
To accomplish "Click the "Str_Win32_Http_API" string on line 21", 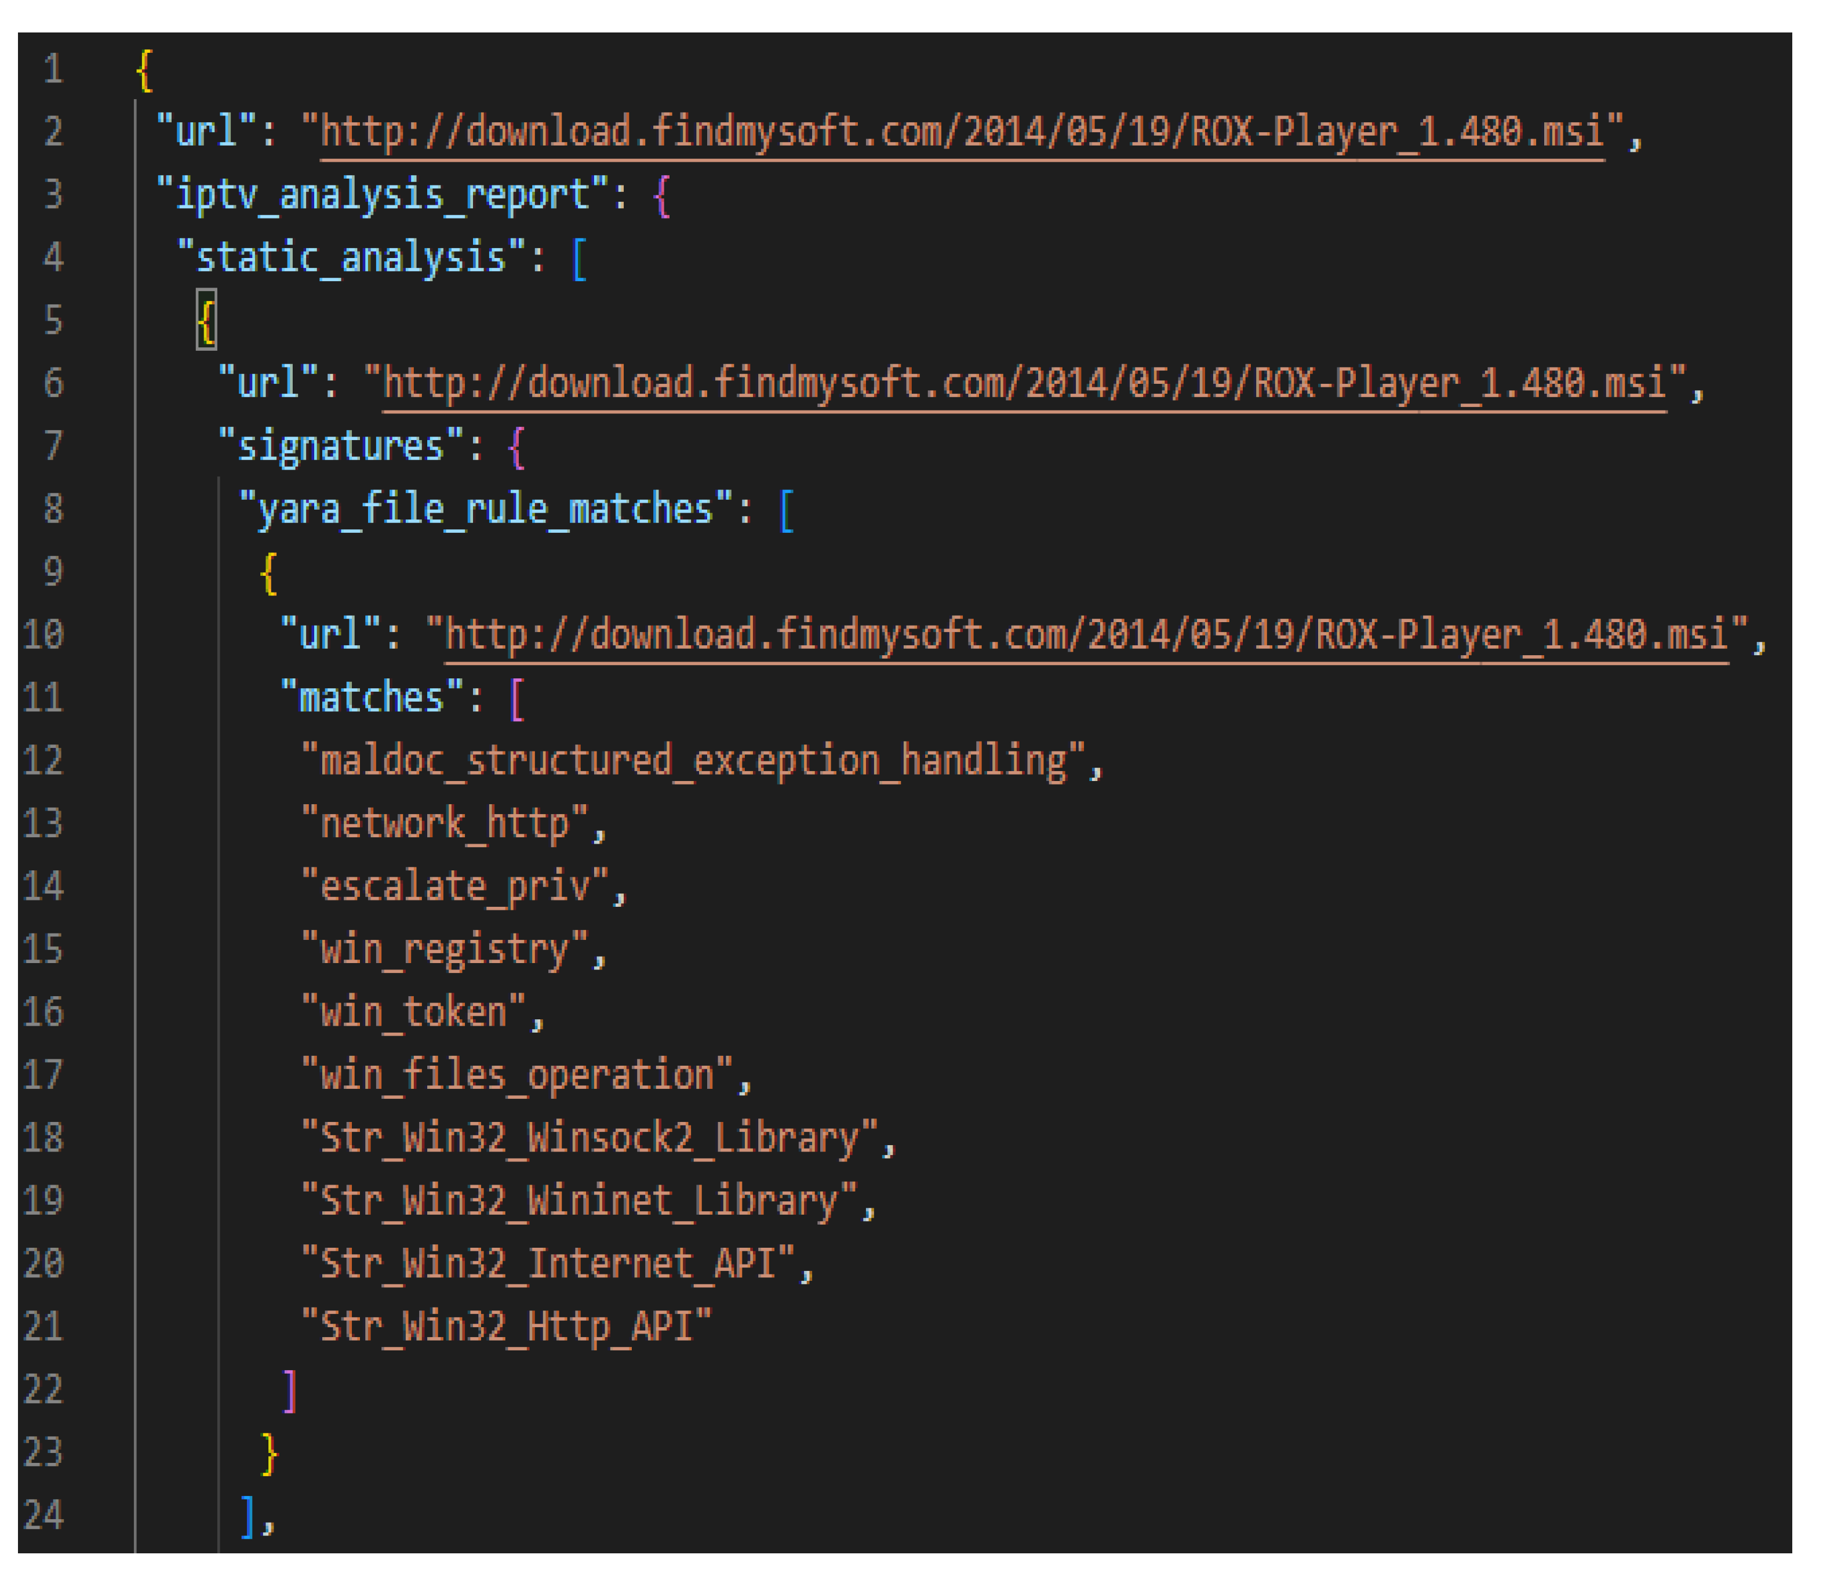I will pyautogui.click(x=506, y=1326).
